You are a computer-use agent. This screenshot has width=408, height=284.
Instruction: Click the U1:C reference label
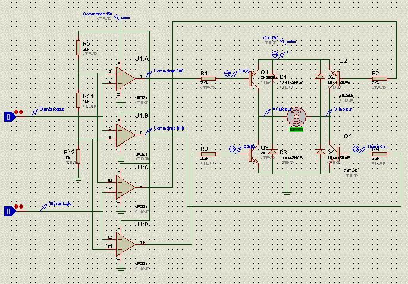click(x=142, y=168)
